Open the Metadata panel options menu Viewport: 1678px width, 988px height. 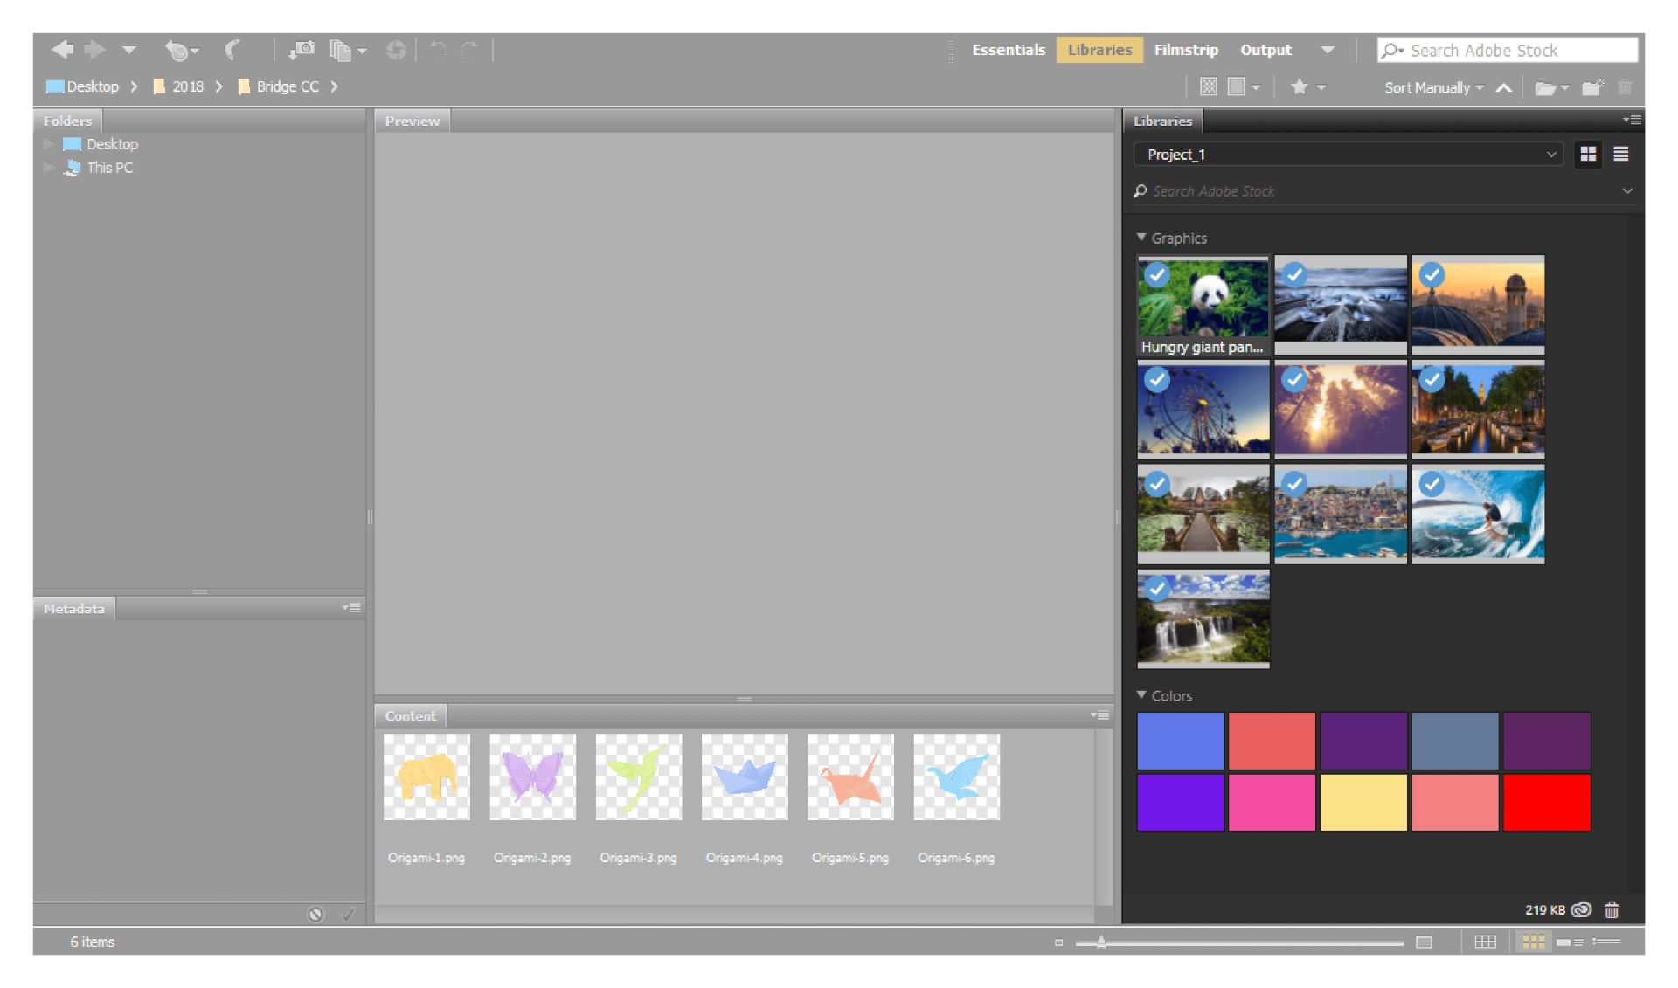coord(351,607)
